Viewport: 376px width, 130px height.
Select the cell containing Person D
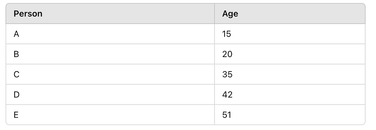[110, 94]
